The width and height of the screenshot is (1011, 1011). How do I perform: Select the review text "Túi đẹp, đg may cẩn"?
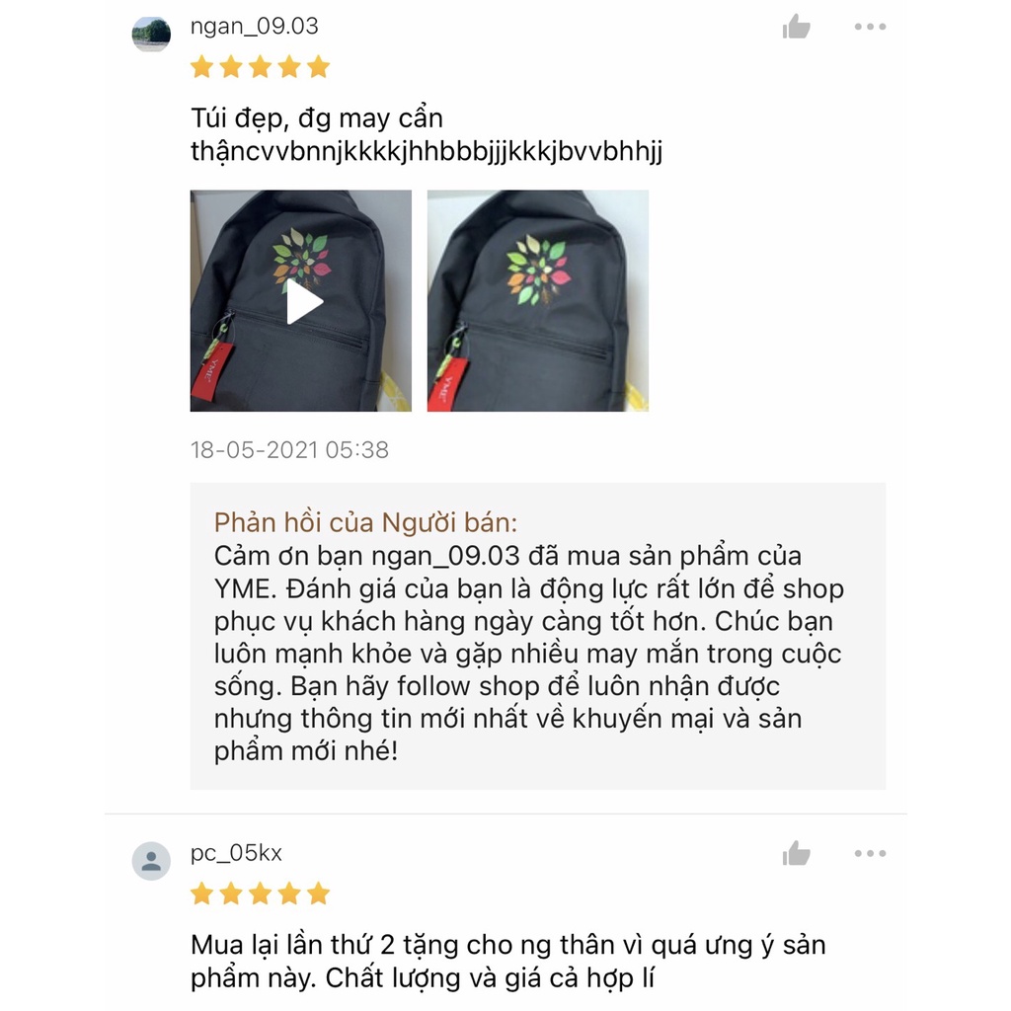317,119
